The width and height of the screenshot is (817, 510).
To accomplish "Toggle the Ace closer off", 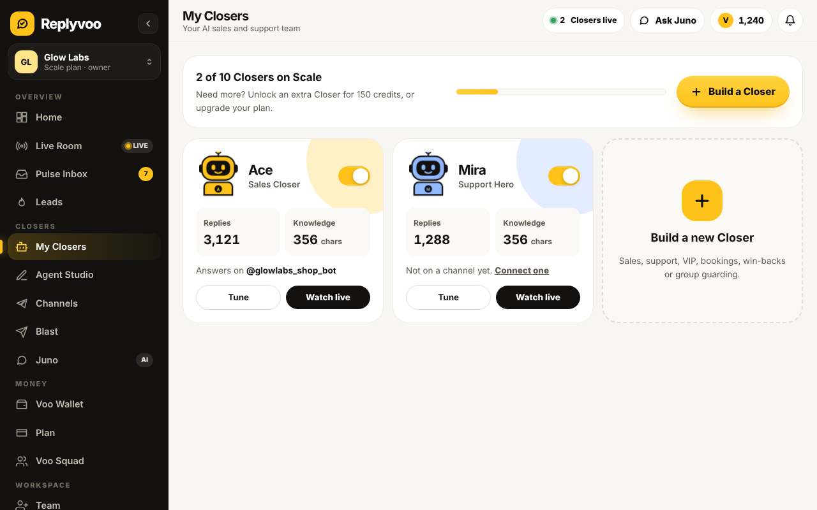I will coord(354,176).
